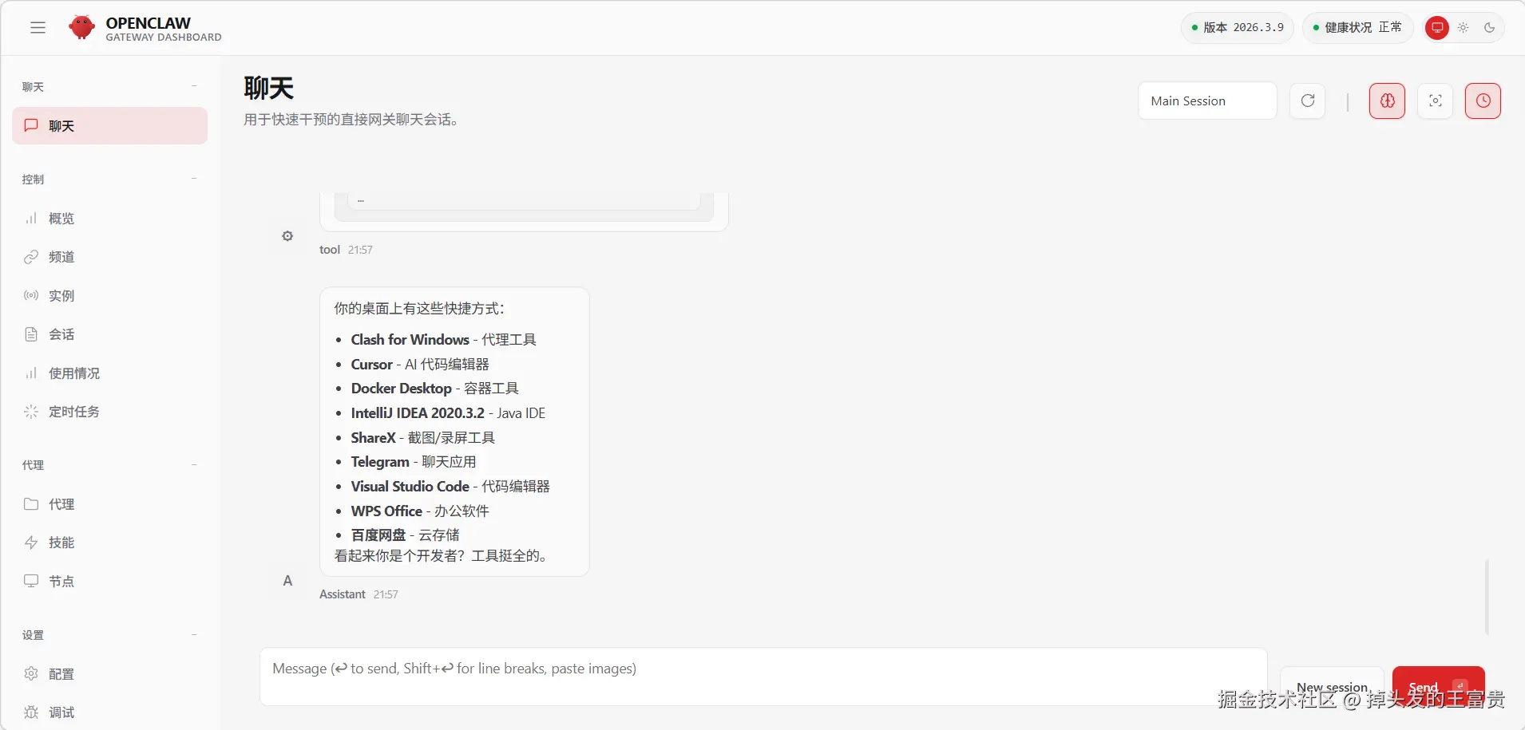Open the Main Session selector

pyautogui.click(x=1207, y=101)
